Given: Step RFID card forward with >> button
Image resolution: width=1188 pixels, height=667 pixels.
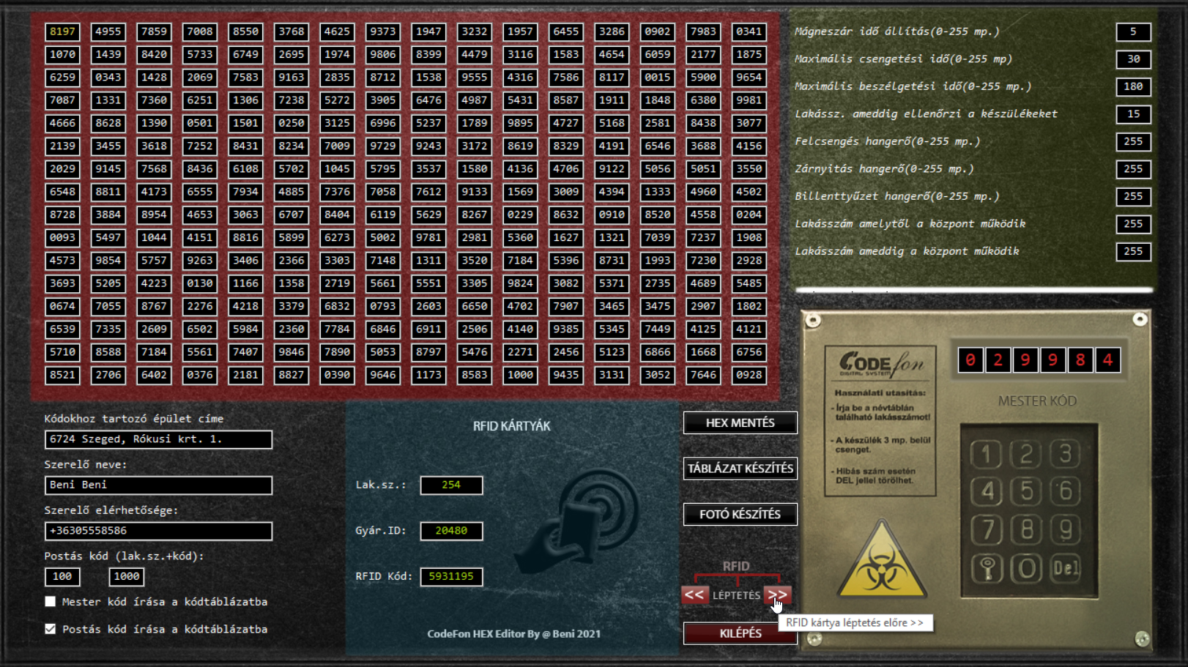Looking at the screenshot, I should click(778, 595).
